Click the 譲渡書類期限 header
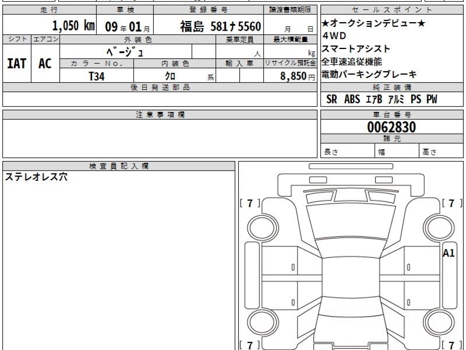The image size is (466, 350). [290, 10]
